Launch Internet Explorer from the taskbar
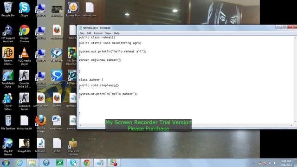 pyautogui.click(x=19, y=163)
